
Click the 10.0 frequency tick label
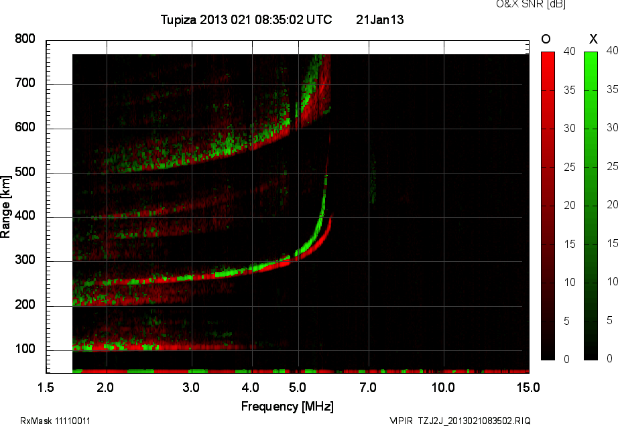pyautogui.click(x=444, y=387)
